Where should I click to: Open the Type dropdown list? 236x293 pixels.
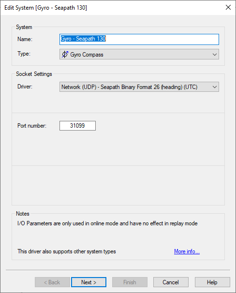tap(215, 54)
